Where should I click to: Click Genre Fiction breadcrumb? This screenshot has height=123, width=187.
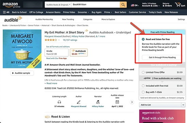coord(34,25)
